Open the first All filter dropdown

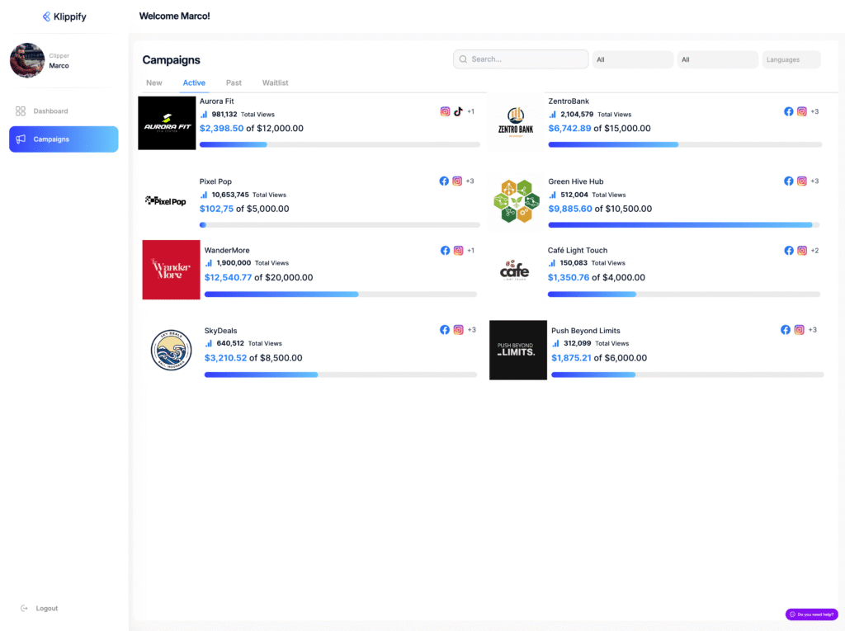(x=632, y=59)
